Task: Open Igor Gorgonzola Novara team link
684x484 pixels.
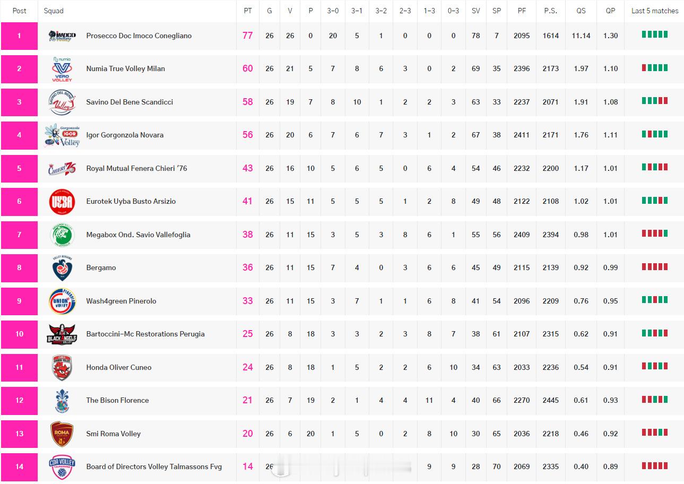Action: (x=125, y=135)
